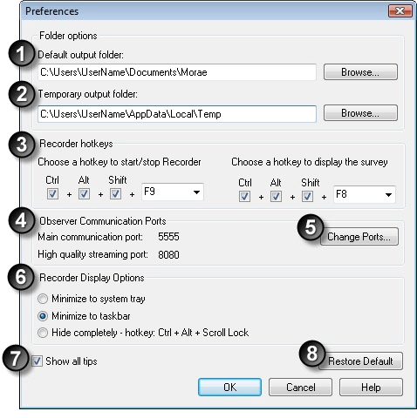Viewport: 417px width, 418px height.
Task: Click the Observer Communication Ports heading
Action: [103, 221]
